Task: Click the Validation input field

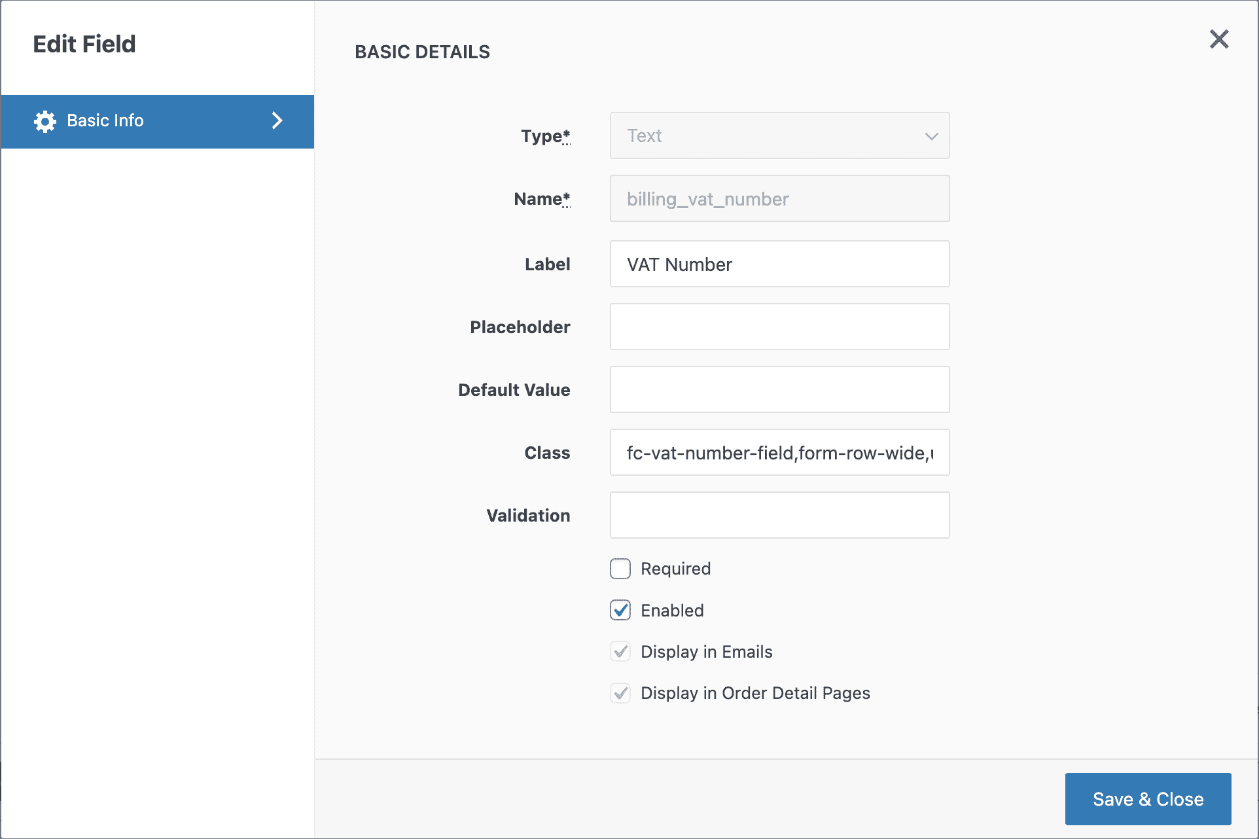Action: [x=779, y=515]
